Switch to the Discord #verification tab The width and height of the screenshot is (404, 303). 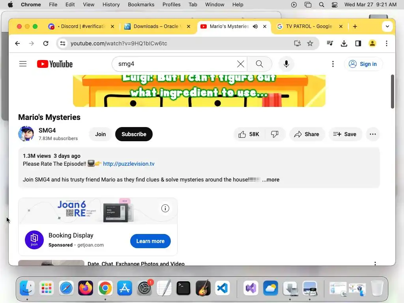[x=81, y=26]
